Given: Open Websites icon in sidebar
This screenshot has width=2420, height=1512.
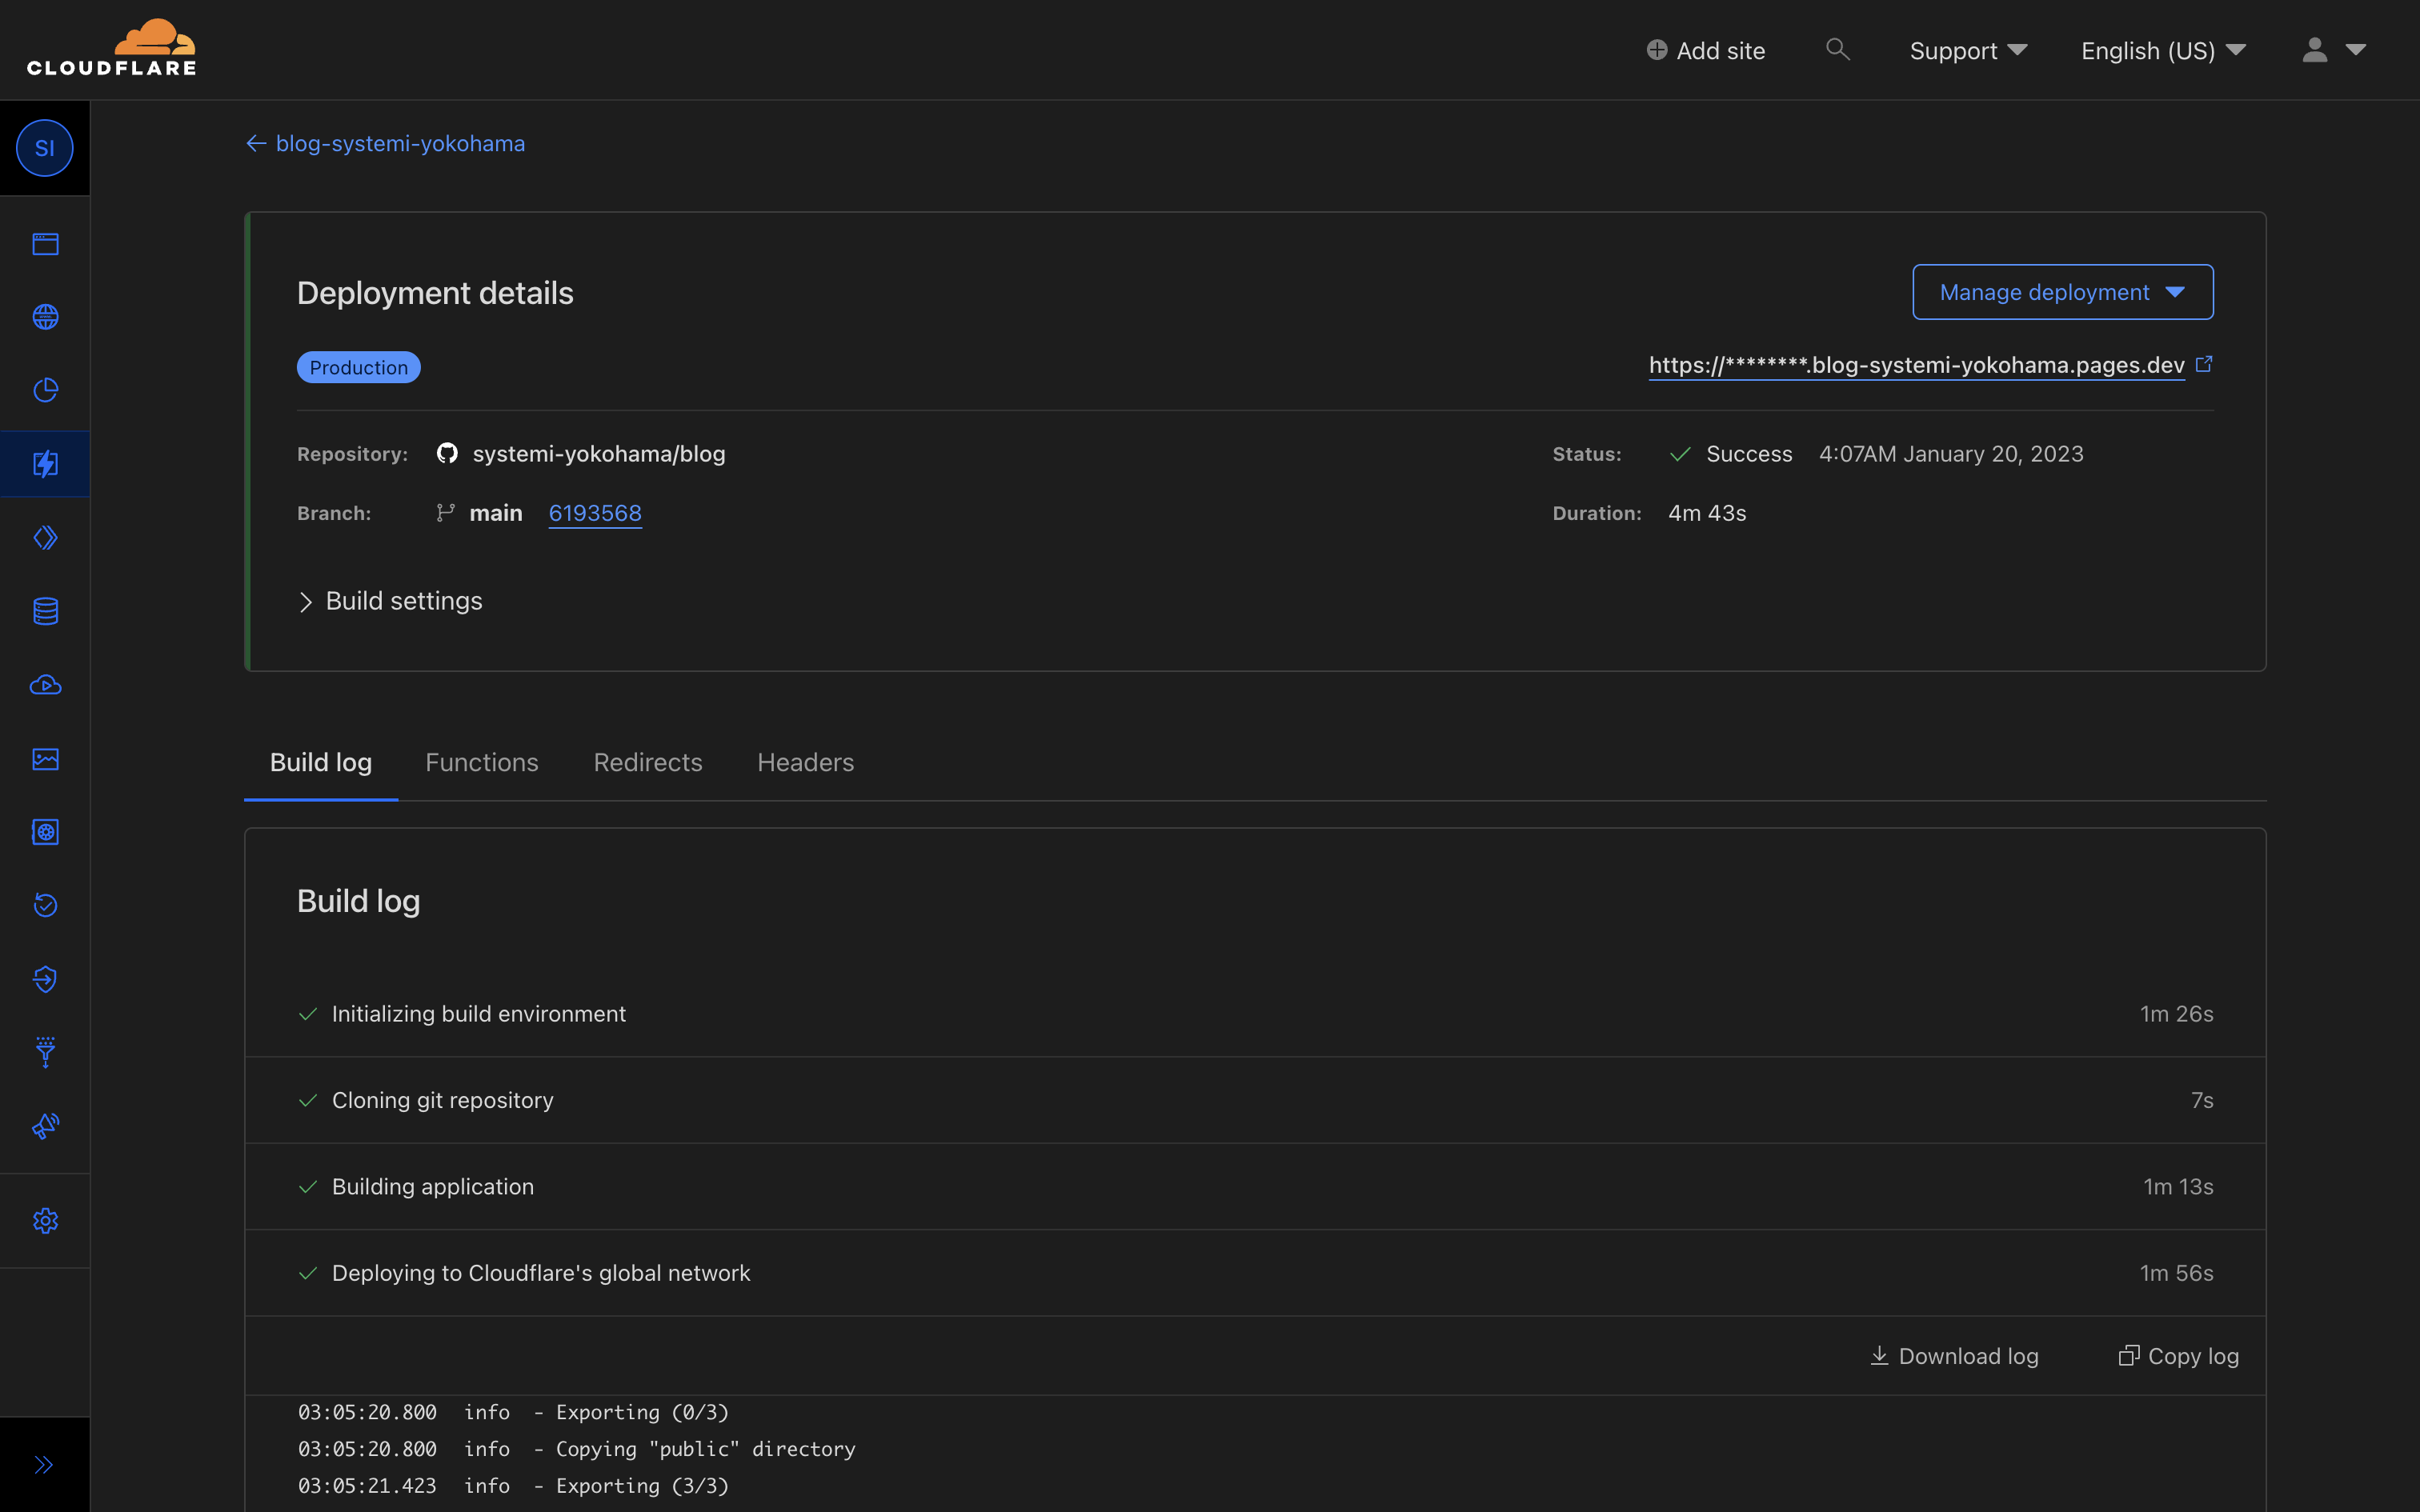Looking at the screenshot, I should tap(45, 244).
